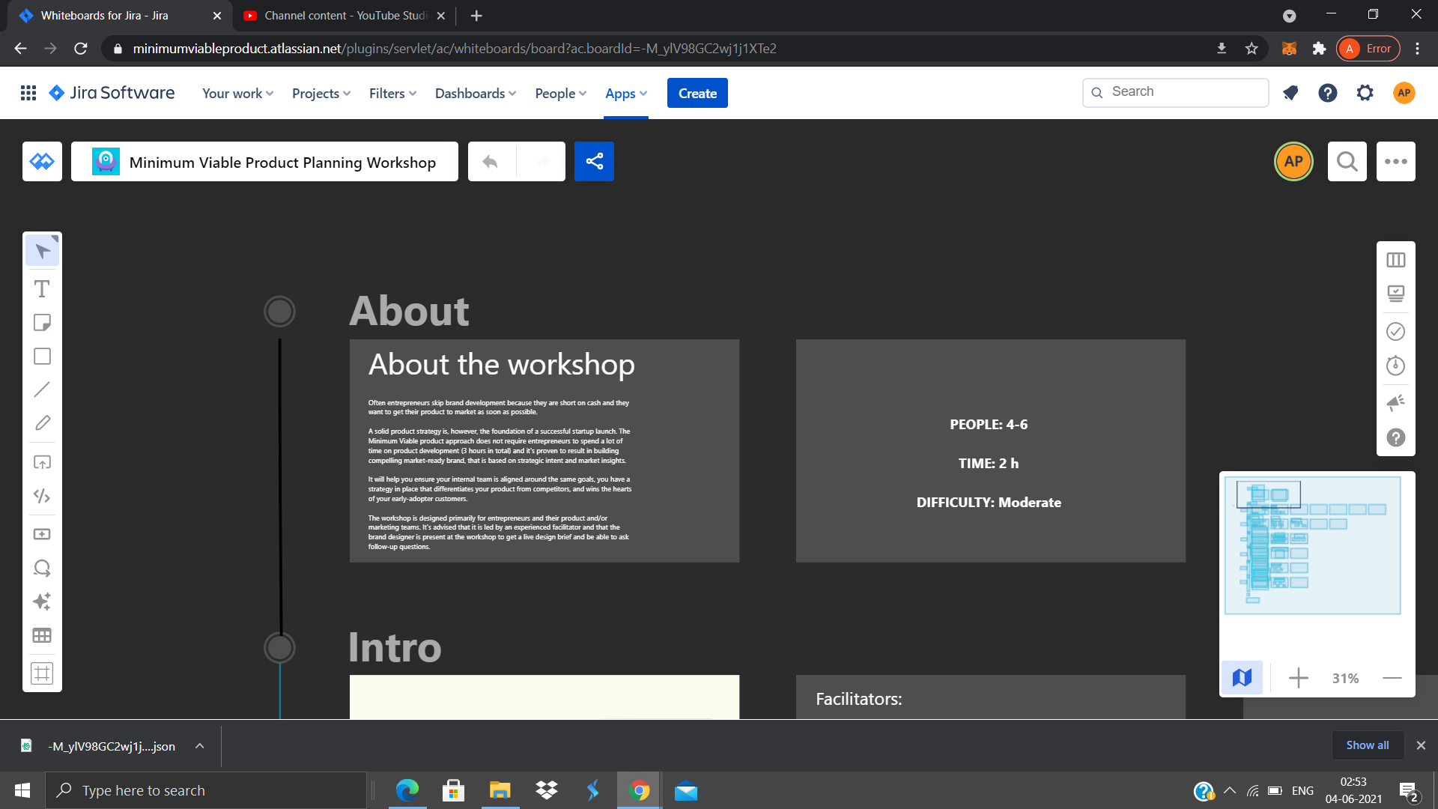Click the Share board button

[x=594, y=161]
